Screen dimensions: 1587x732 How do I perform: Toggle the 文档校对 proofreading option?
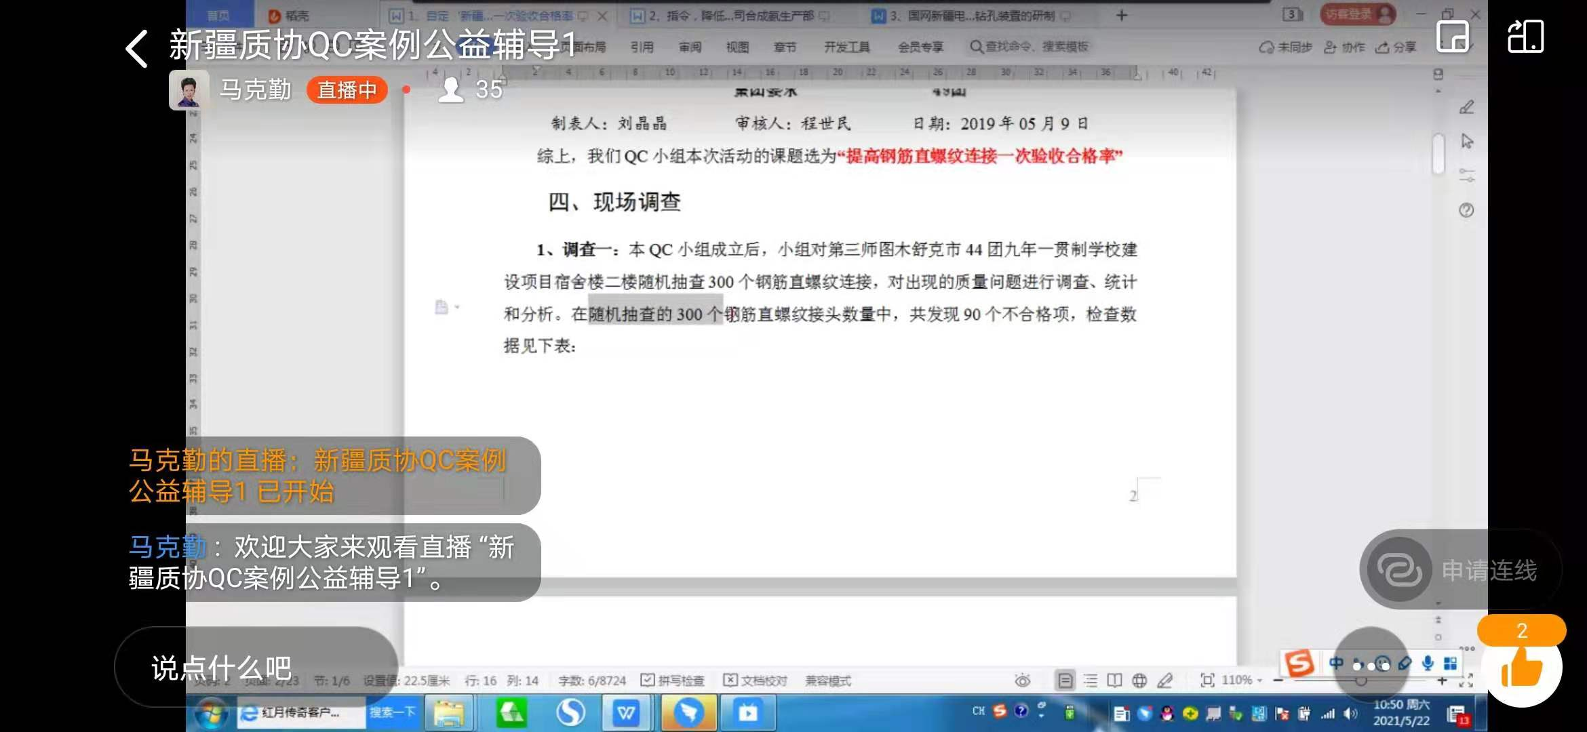(730, 680)
